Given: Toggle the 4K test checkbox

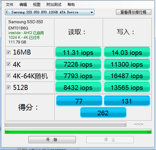Looking at the screenshot, I should (x=8, y=64).
